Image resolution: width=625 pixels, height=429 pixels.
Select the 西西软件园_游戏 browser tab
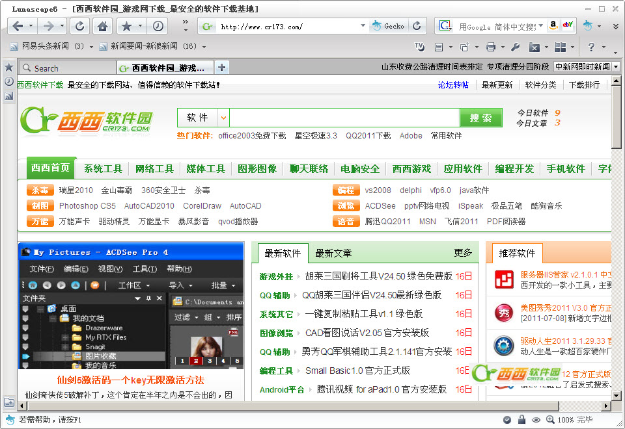tap(165, 68)
